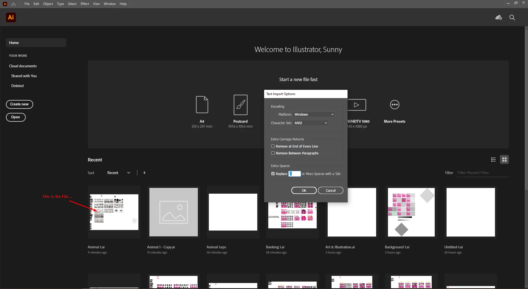This screenshot has height=289, width=528.
Task: Reverse sort order arrow icon
Action: pos(144,173)
